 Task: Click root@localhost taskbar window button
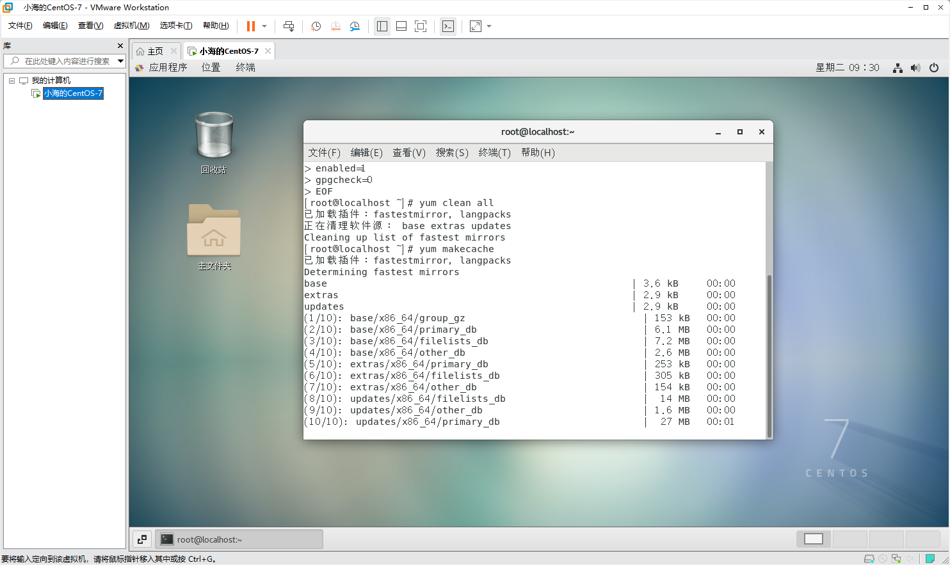(239, 539)
